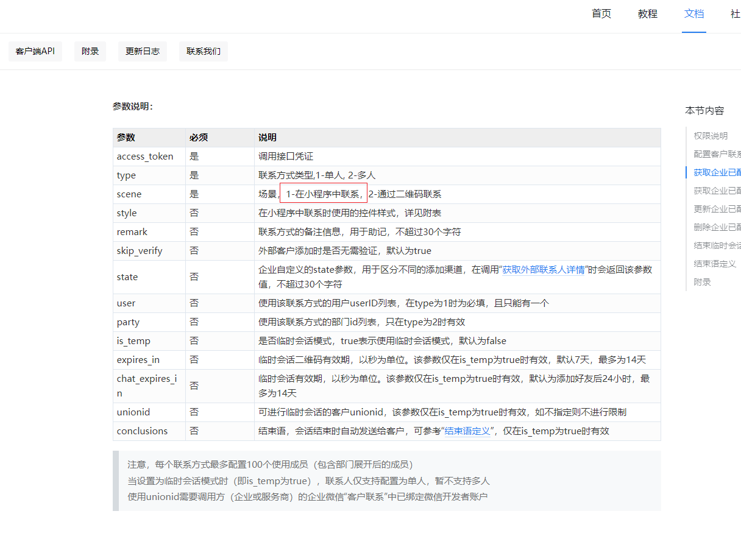The height and width of the screenshot is (539, 741).
Task: Click the type parameter cell
Action: tap(149, 175)
